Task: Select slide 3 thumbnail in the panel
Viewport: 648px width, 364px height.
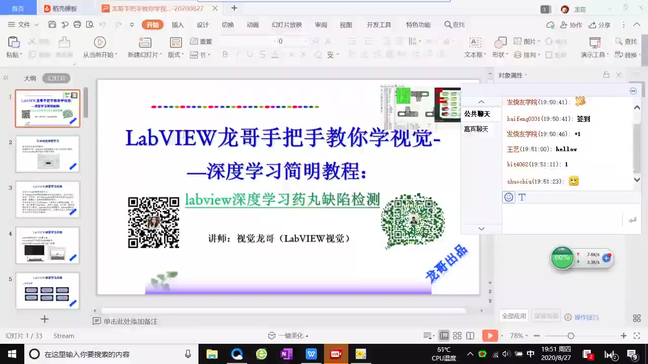Action: tap(48, 199)
